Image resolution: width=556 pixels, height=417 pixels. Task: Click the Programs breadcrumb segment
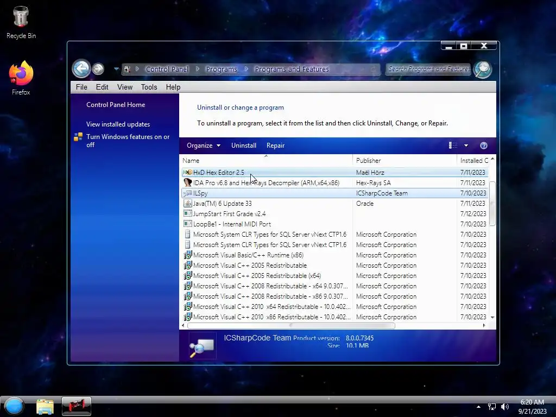(x=222, y=69)
